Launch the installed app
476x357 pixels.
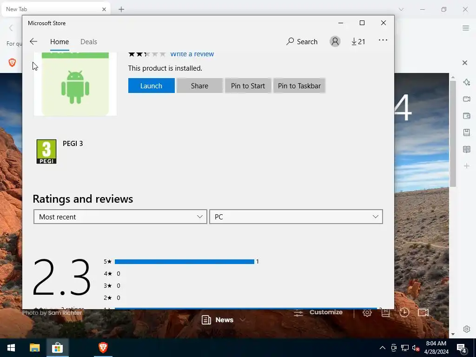click(151, 86)
